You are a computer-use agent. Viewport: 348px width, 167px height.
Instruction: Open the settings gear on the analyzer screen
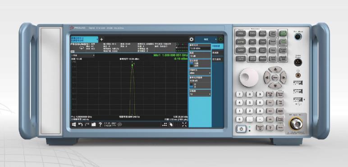[x=191, y=40]
